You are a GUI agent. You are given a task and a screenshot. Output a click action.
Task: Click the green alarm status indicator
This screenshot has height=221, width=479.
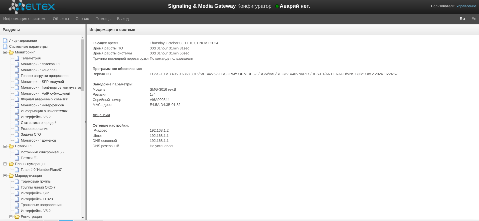point(277,6)
